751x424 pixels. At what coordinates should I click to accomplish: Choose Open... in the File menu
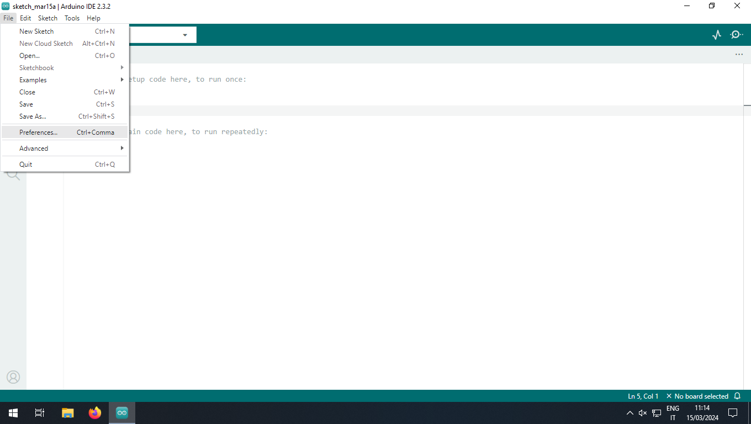[x=65, y=56]
